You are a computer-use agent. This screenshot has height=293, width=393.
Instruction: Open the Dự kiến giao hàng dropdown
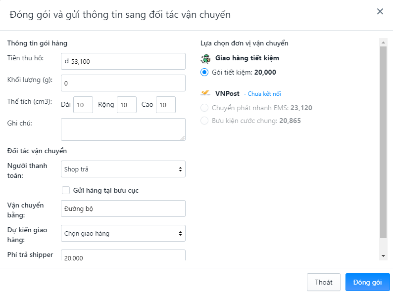123,233
